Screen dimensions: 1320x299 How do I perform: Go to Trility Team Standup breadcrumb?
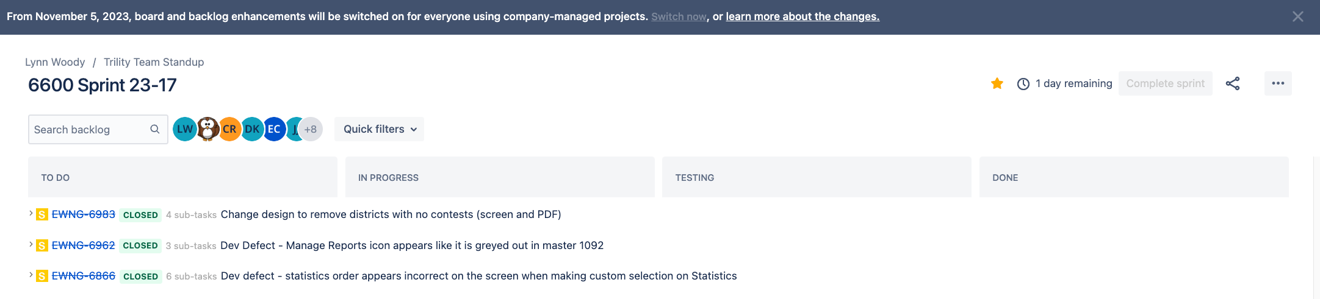tap(154, 62)
